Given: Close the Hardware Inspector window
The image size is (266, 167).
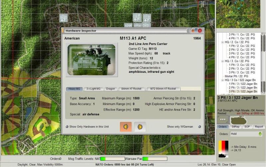Looking at the screenshot, I should [200, 31].
